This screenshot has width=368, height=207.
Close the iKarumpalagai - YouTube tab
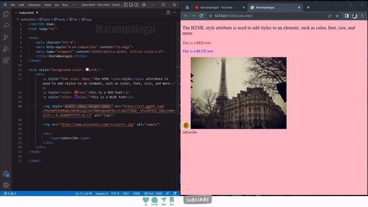tap(244, 7)
